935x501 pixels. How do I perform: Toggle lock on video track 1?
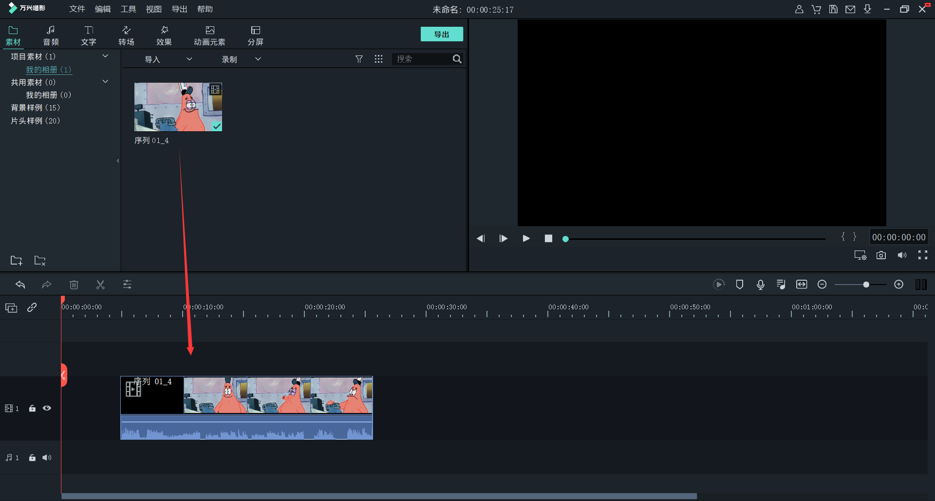pyautogui.click(x=32, y=409)
